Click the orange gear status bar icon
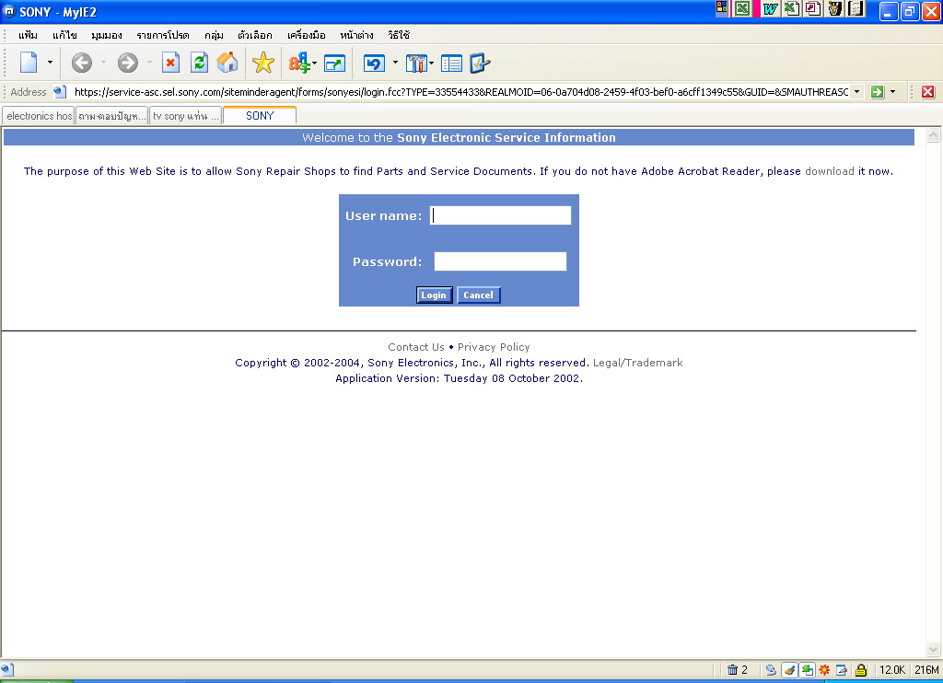The height and width of the screenshot is (683, 943). tap(824, 670)
